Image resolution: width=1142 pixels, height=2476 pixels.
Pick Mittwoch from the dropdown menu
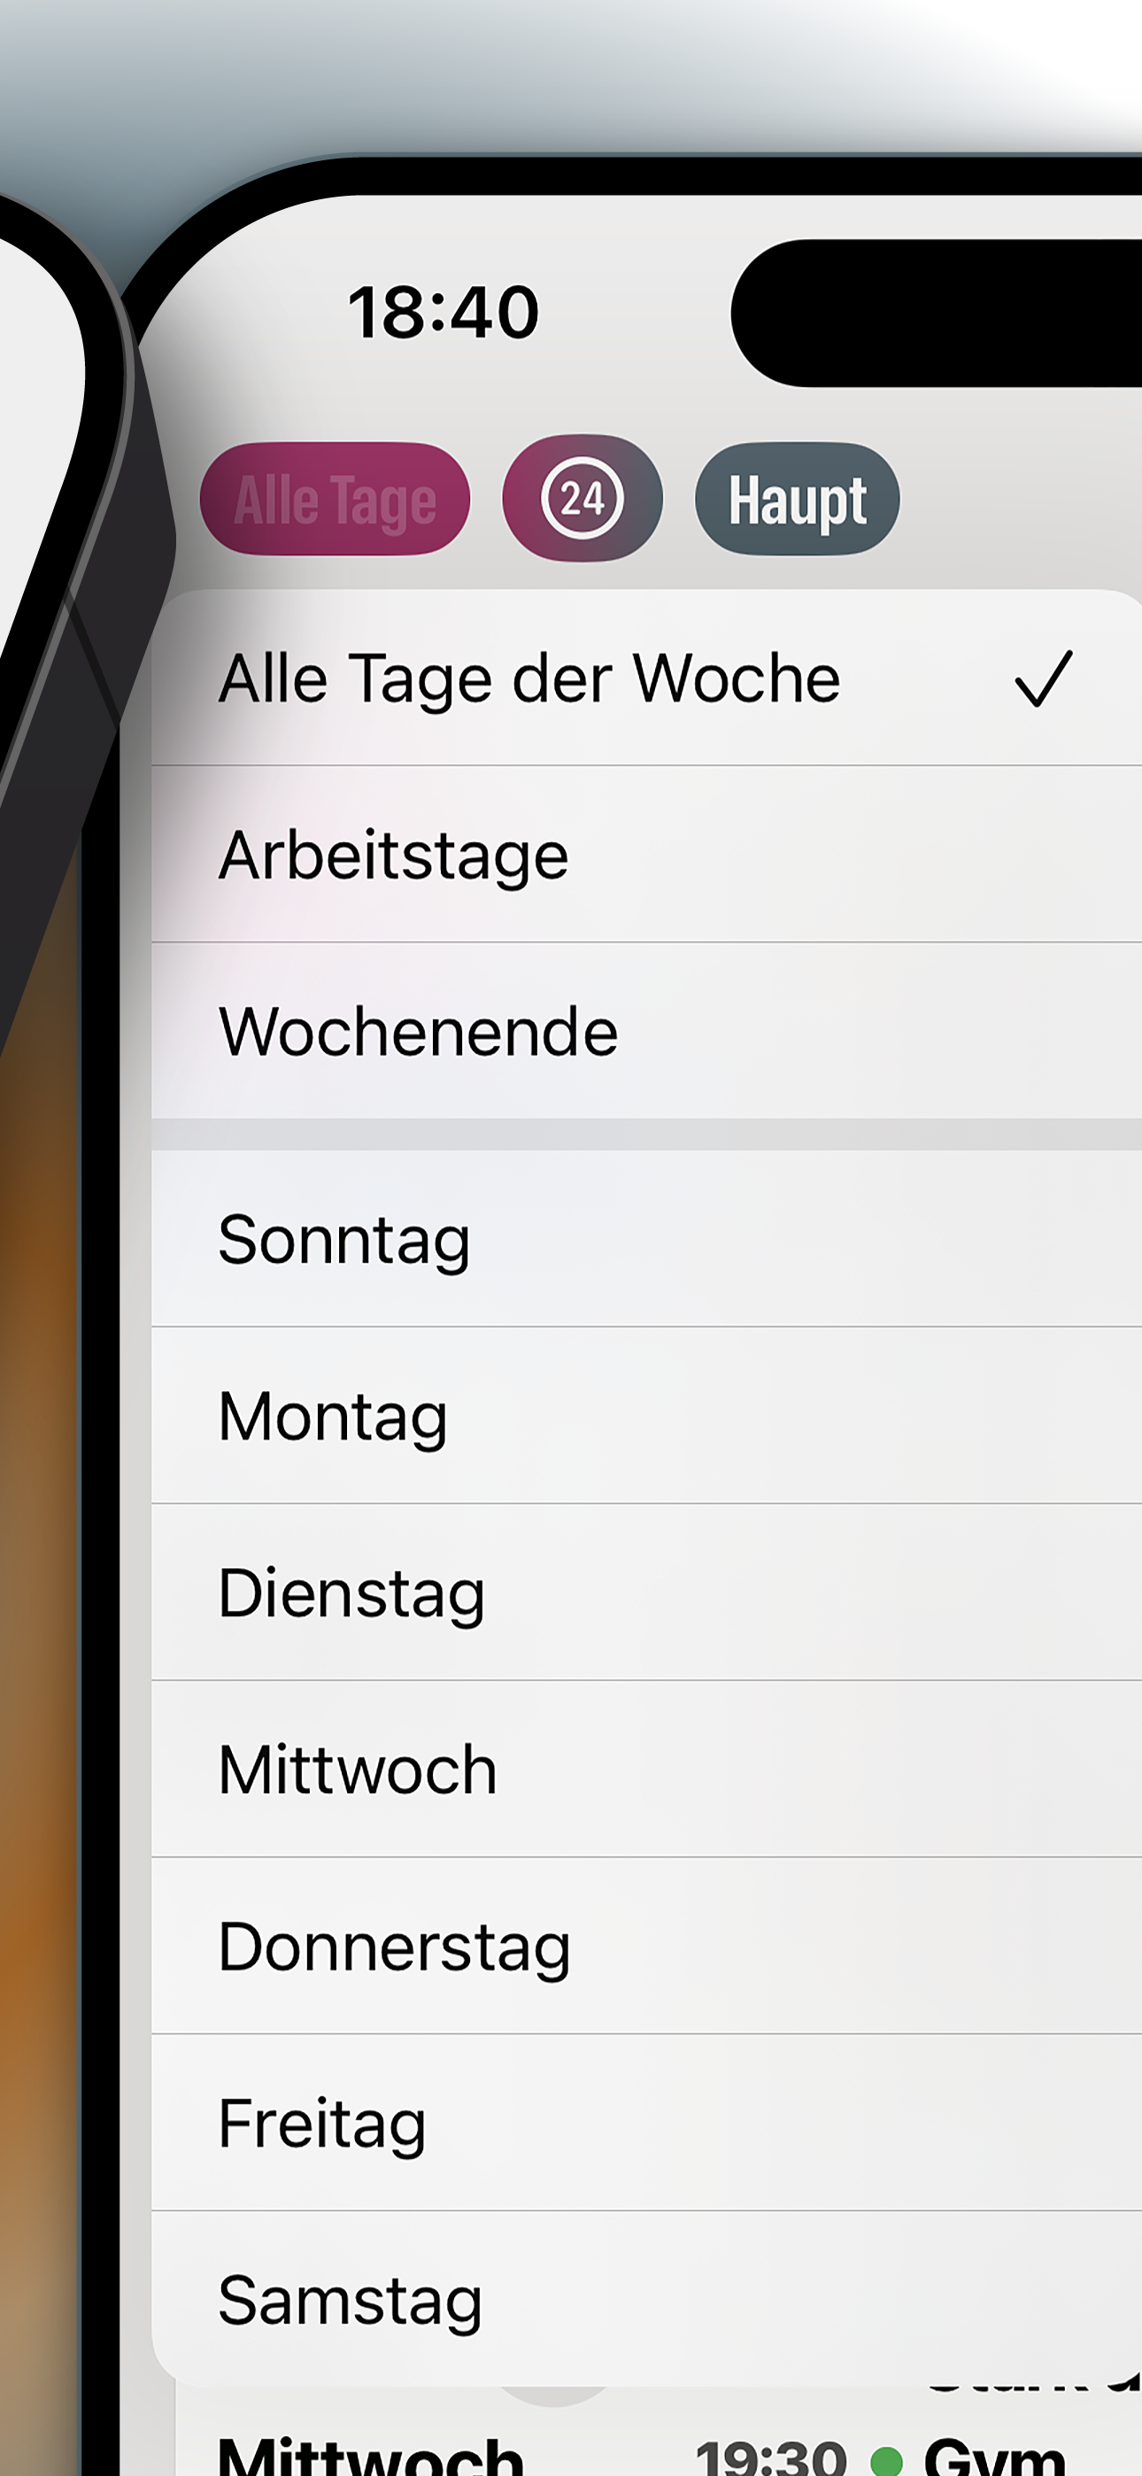click(646, 1769)
